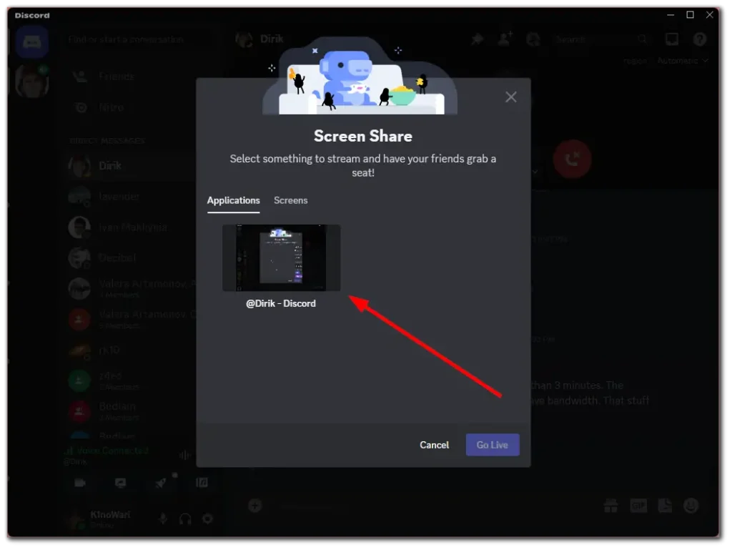
Task: Open User Settings gear icon
Action: pyautogui.click(x=208, y=519)
